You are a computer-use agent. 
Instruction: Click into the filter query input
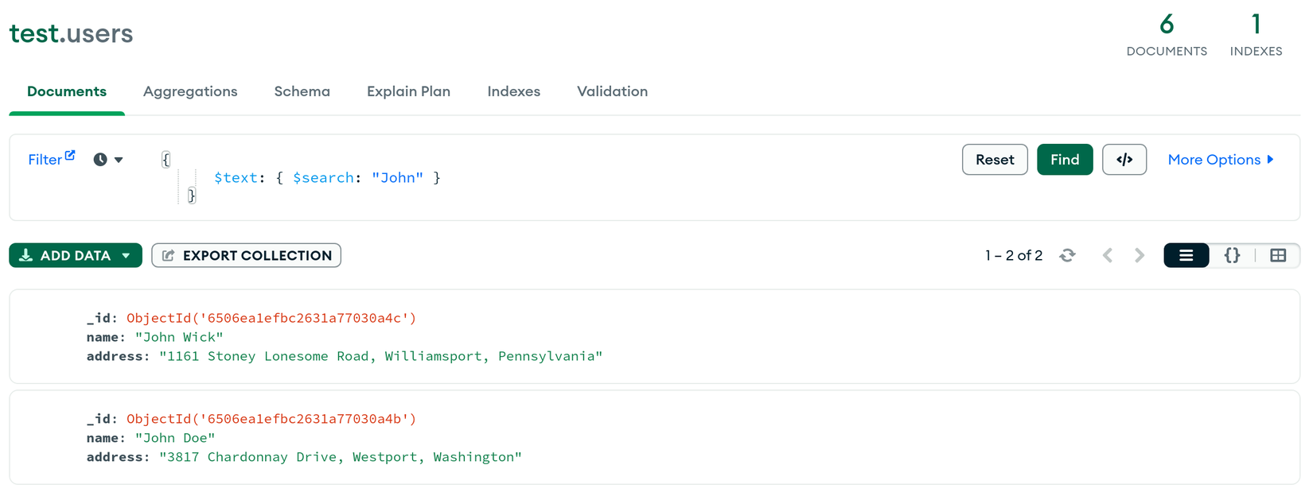(557, 177)
